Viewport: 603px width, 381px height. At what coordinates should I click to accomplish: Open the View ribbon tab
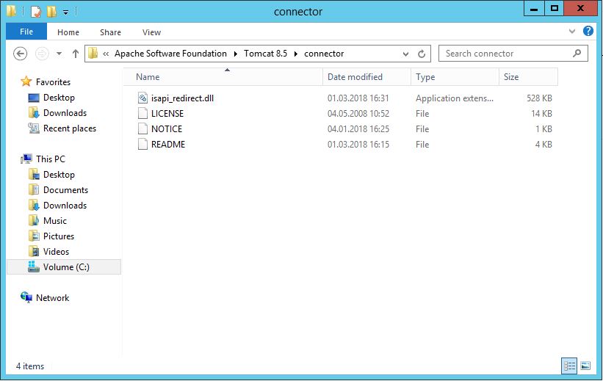click(151, 32)
